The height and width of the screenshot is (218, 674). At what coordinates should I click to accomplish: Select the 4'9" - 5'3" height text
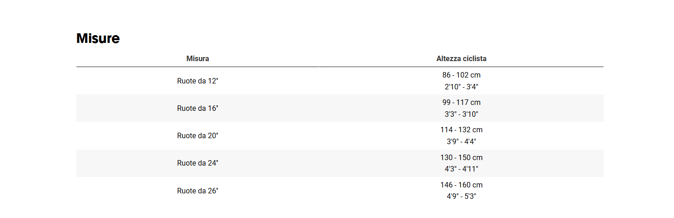pos(461,196)
